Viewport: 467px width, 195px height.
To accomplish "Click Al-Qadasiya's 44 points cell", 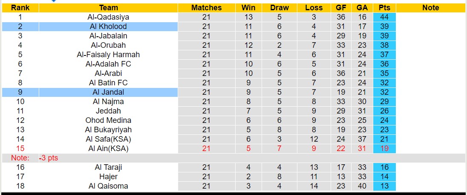I will point(384,17).
